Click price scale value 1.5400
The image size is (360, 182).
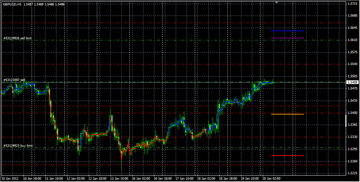(x=353, y=113)
